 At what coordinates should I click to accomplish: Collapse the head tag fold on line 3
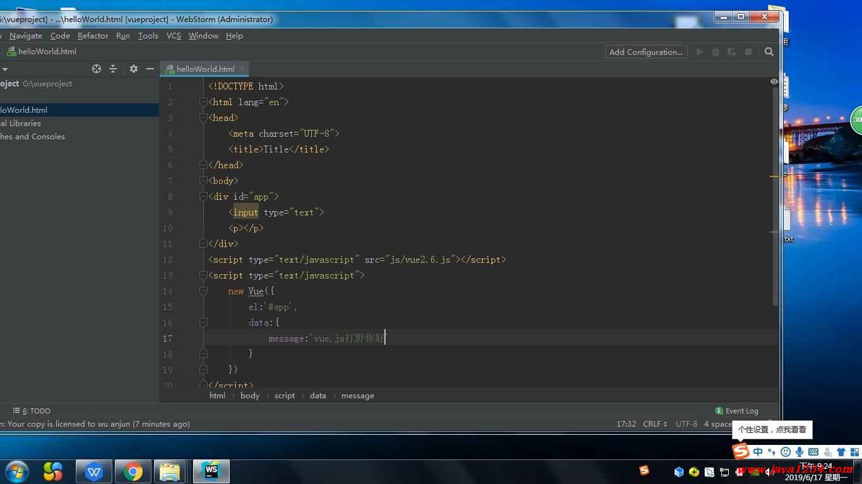[203, 117]
